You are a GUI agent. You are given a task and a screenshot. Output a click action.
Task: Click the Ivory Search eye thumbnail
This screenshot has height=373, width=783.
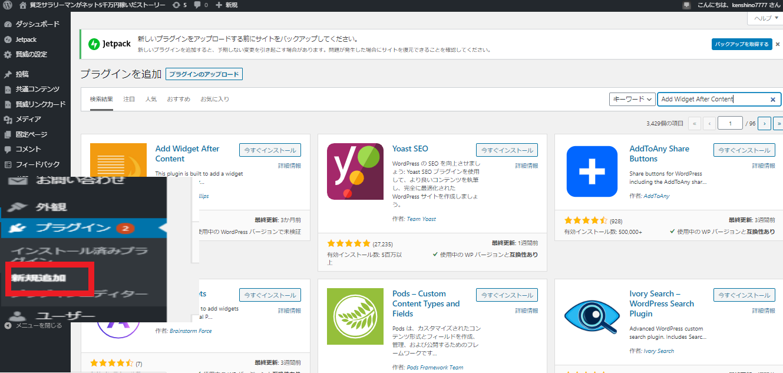592,316
